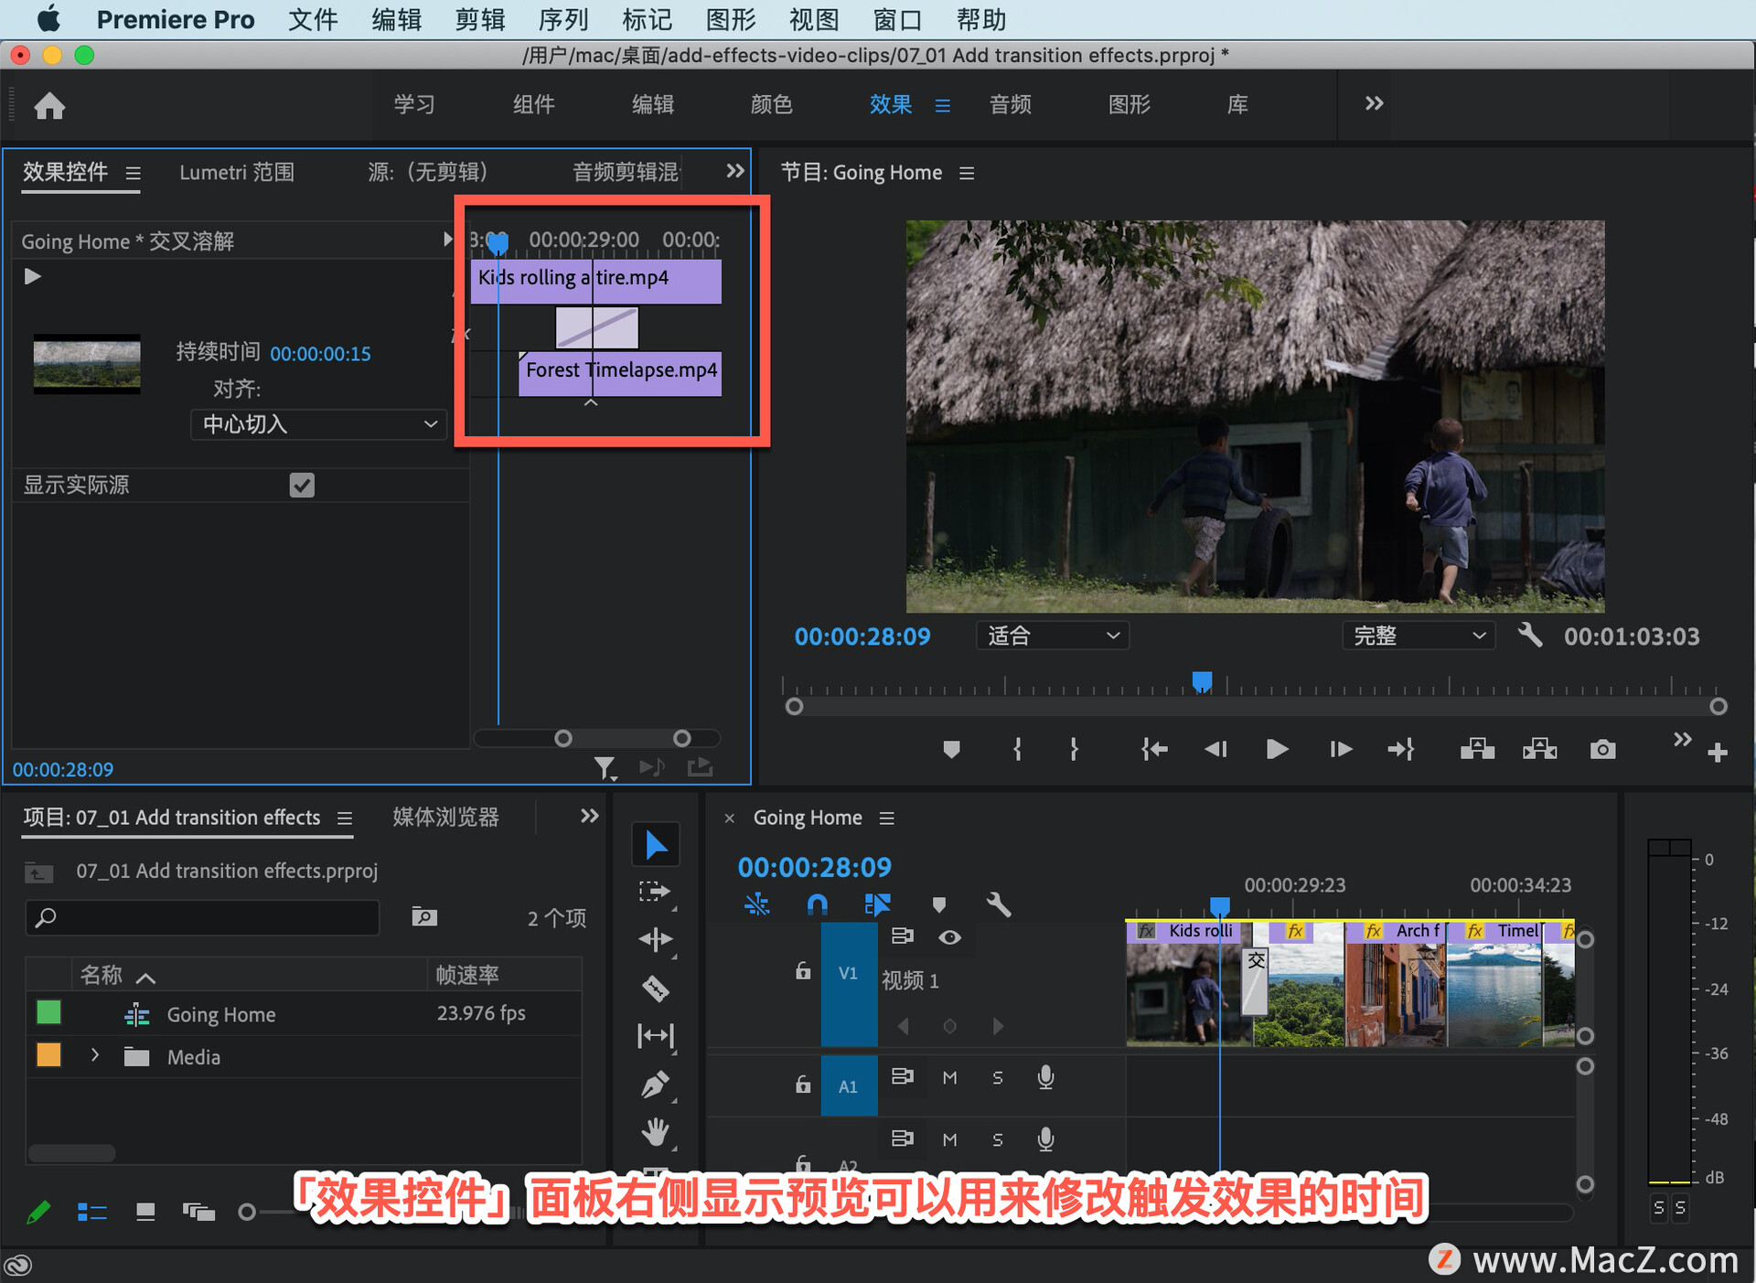This screenshot has height=1283, width=1756.
Task: Switch to 颜色 workspace
Action: 771,104
